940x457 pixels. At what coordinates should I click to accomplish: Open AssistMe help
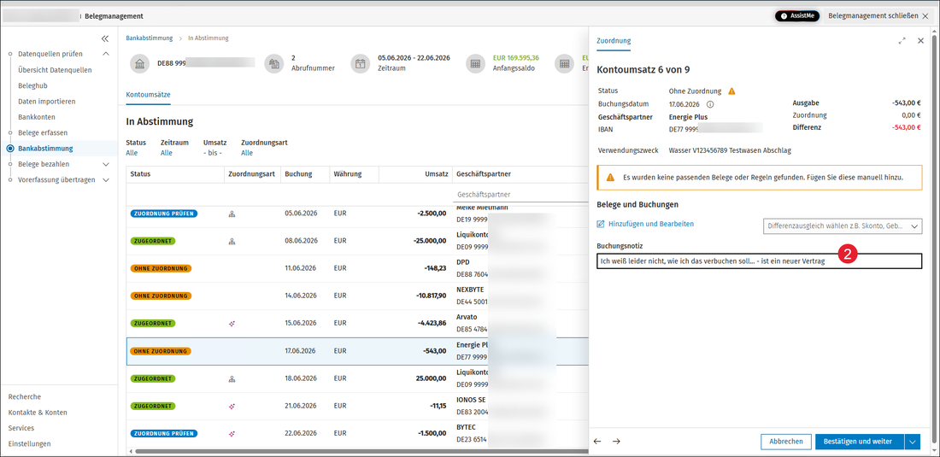pyautogui.click(x=797, y=16)
